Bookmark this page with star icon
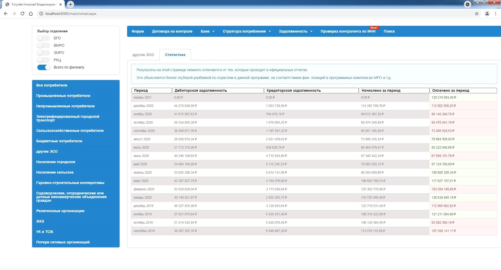 pyautogui.click(x=477, y=14)
